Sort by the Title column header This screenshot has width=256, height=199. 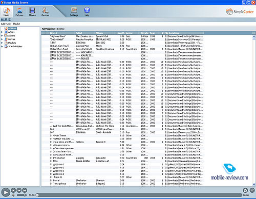62,33
